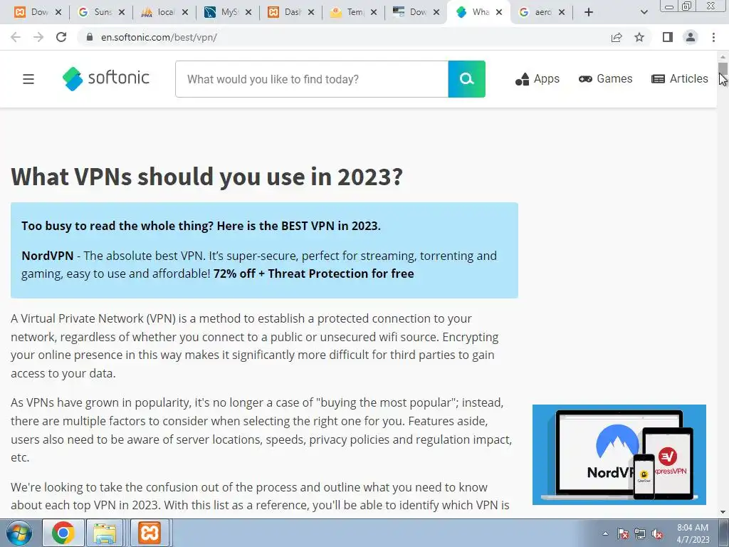
Task: Focus the 'What would you like to find today?' search box
Action: (x=312, y=79)
